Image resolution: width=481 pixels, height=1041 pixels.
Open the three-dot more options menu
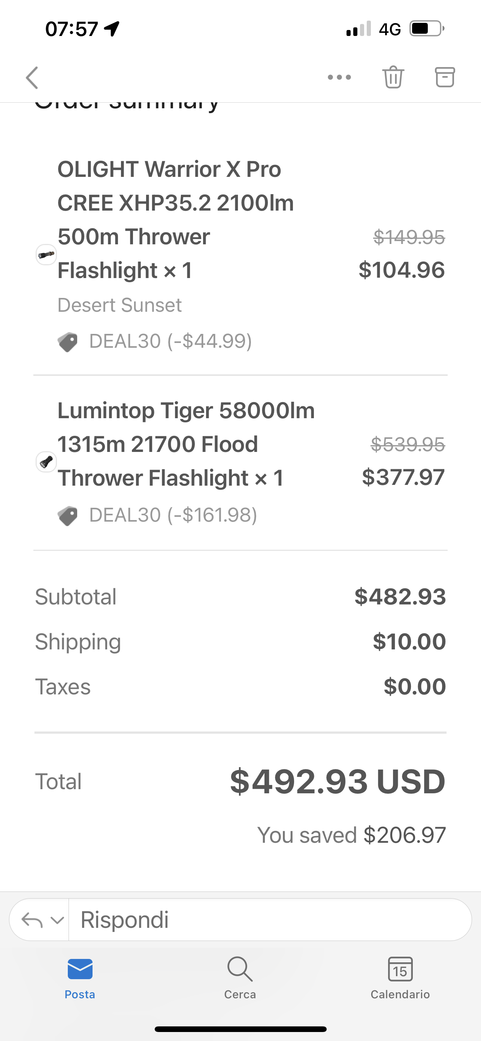point(339,77)
